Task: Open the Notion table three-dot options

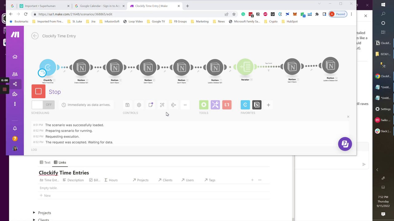Action: coord(260,180)
